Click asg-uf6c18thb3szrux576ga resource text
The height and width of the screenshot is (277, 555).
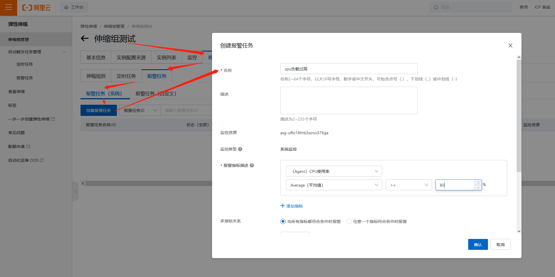(x=304, y=133)
